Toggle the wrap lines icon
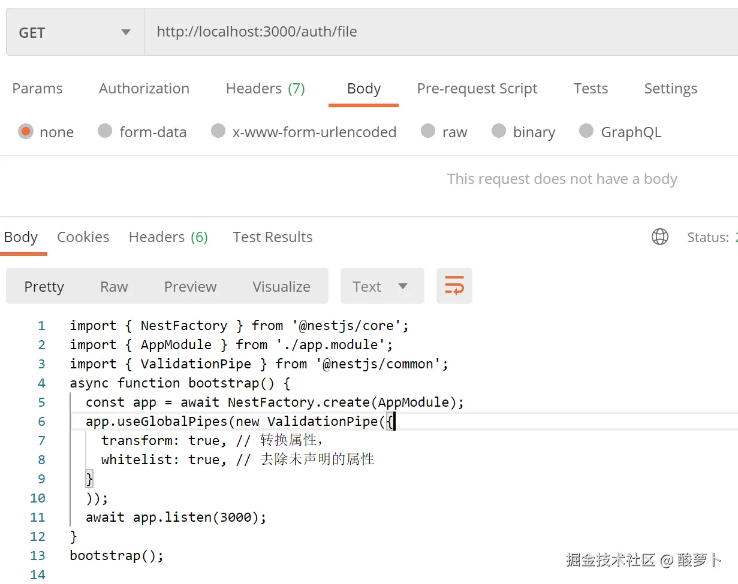The width and height of the screenshot is (738, 584). [x=454, y=286]
